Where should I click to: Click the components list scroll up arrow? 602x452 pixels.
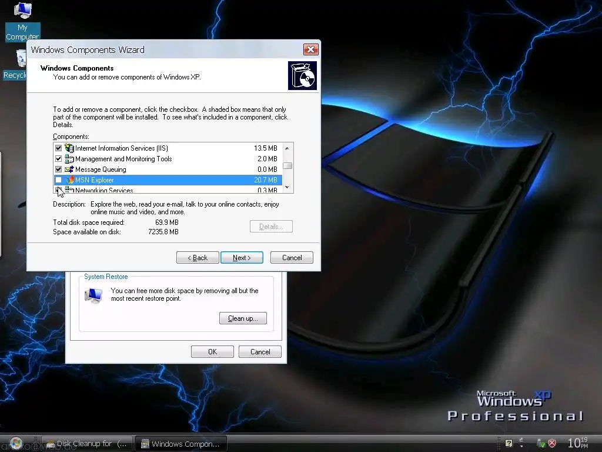pos(287,148)
